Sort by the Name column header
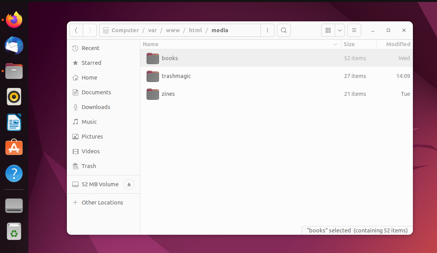437x253 pixels. (x=241, y=44)
